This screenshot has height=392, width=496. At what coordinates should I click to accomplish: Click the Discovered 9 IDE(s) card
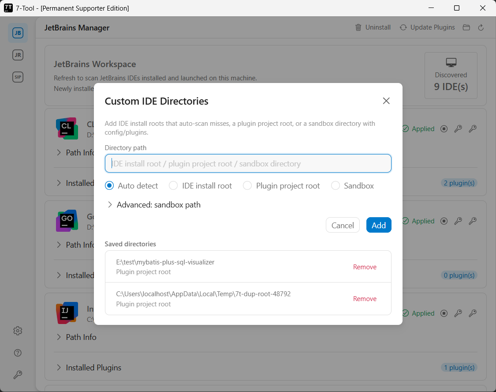click(x=451, y=75)
